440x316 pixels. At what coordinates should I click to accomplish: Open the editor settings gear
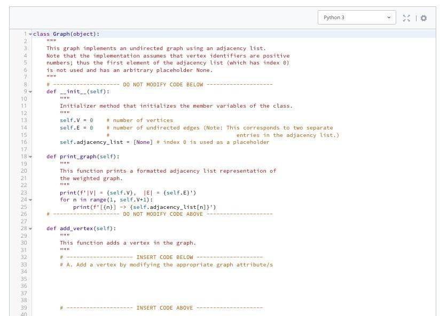point(424,18)
